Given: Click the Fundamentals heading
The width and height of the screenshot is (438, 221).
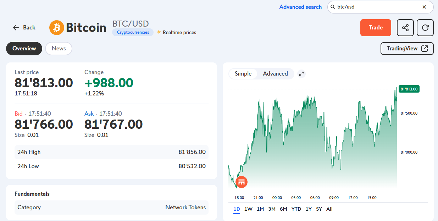Looking at the screenshot, I should coord(32,194).
